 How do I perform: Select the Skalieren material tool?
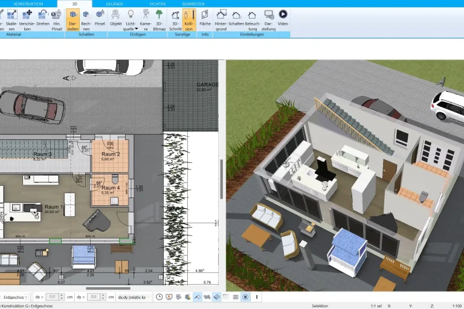point(11,20)
